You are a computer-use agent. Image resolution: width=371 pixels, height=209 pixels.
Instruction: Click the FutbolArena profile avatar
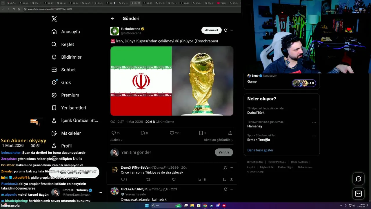tap(115, 31)
